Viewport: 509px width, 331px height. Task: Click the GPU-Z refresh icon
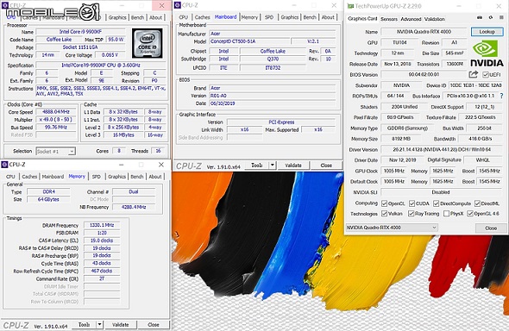[491, 17]
